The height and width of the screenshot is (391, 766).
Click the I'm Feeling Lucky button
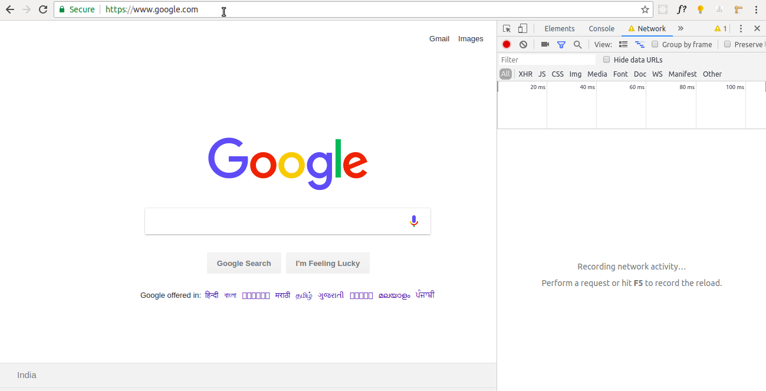(328, 263)
